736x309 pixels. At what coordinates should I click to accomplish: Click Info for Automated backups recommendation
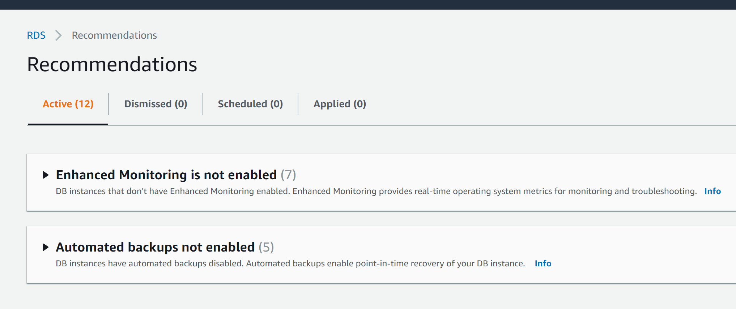click(543, 263)
